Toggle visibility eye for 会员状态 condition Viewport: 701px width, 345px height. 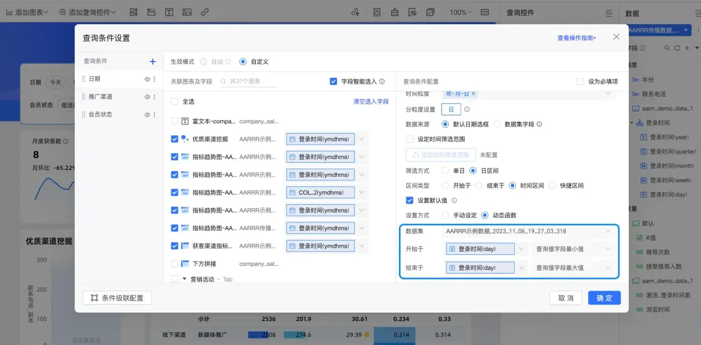147,115
